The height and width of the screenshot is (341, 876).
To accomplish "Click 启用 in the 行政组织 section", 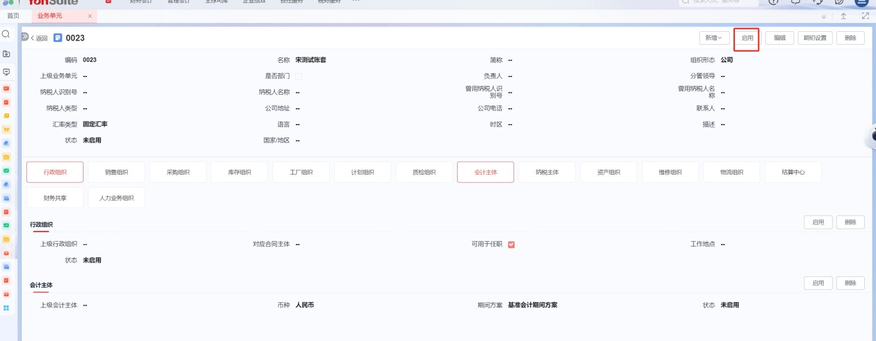I will click(x=818, y=222).
